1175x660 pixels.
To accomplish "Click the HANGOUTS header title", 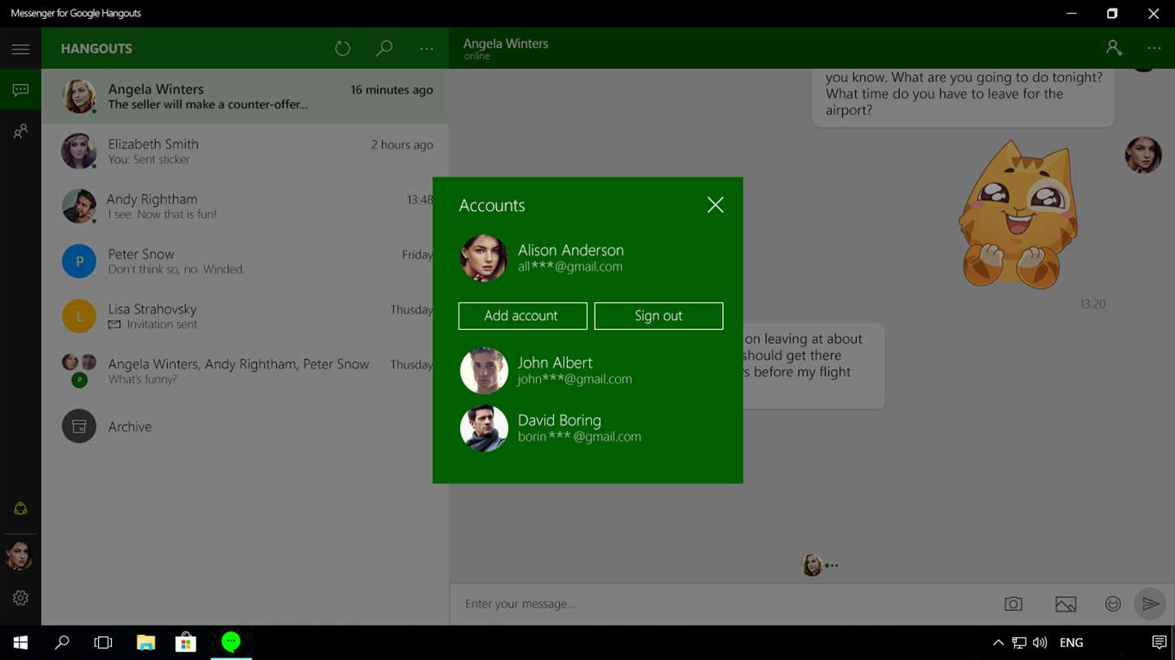I will [96, 49].
